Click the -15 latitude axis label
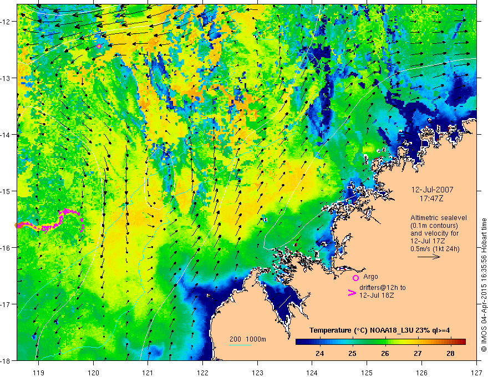The height and width of the screenshot is (377, 488). point(6,191)
